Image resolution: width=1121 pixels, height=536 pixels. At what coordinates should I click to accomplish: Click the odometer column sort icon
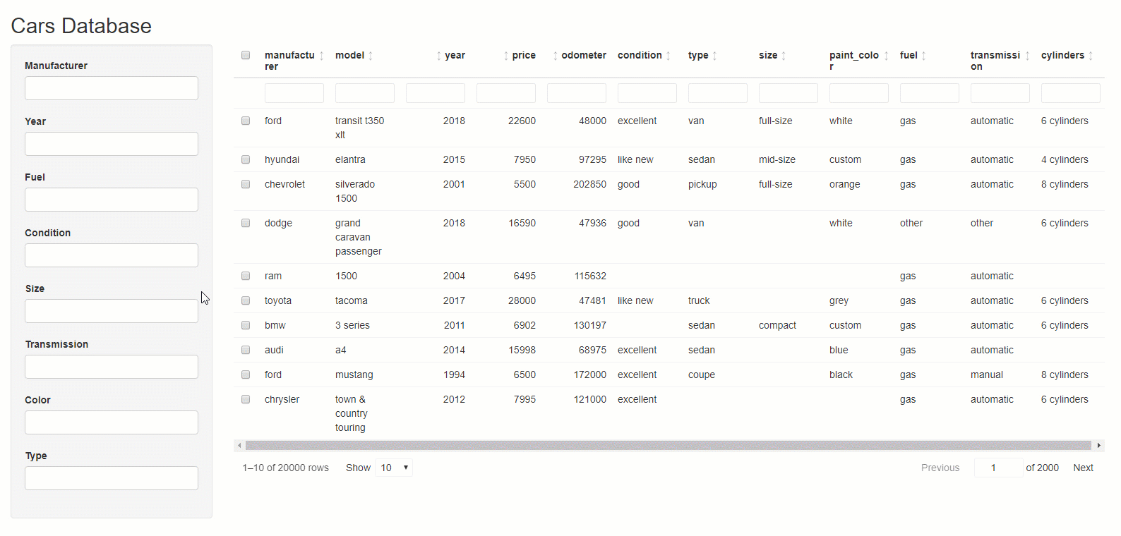point(556,56)
